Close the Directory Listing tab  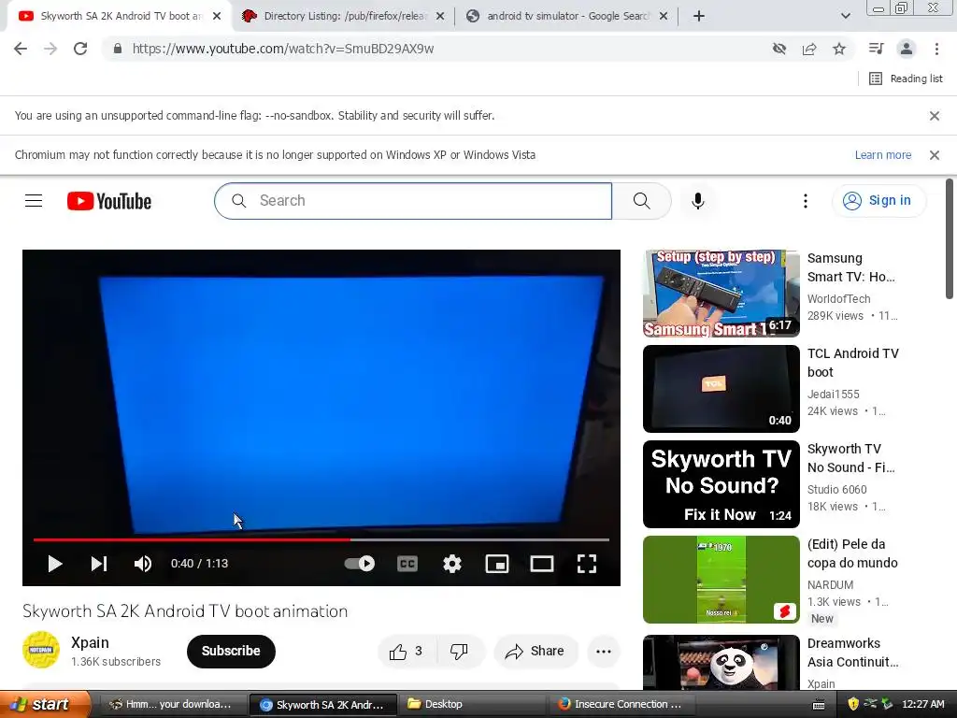coord(440,17)
